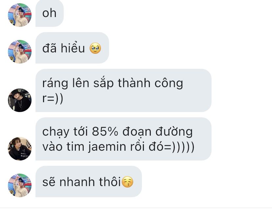View profile of the black bucket hat avatar
The image size is (272, 210).
click(x=20, y=100)
